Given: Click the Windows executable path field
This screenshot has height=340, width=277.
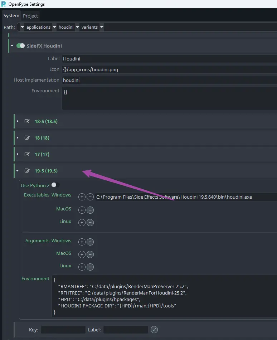Looking at the screenshot, I should click(186, 197).
